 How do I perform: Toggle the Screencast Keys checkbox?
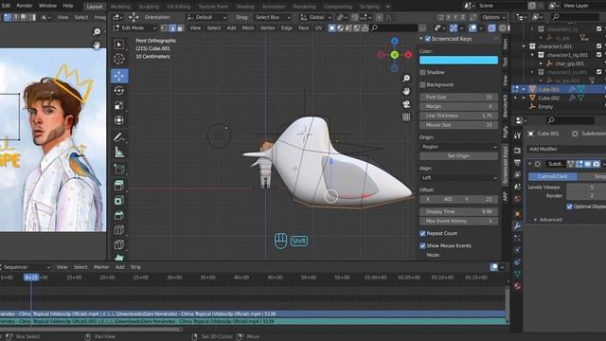coord(428,39)
